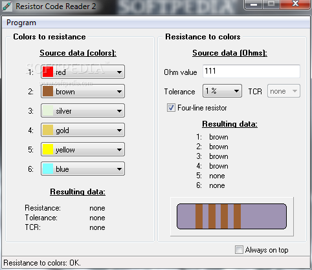The height and width of the screenshot is (270, 312).
Task: Click the light blue swatch in band 6
Action: (x=48, y=169)
